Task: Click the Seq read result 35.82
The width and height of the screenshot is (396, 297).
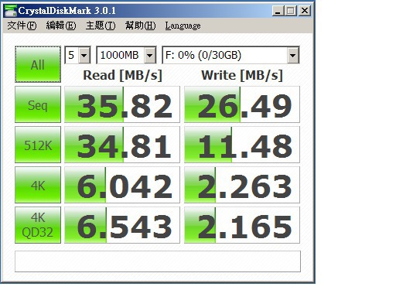Action: tap(122, 104)
